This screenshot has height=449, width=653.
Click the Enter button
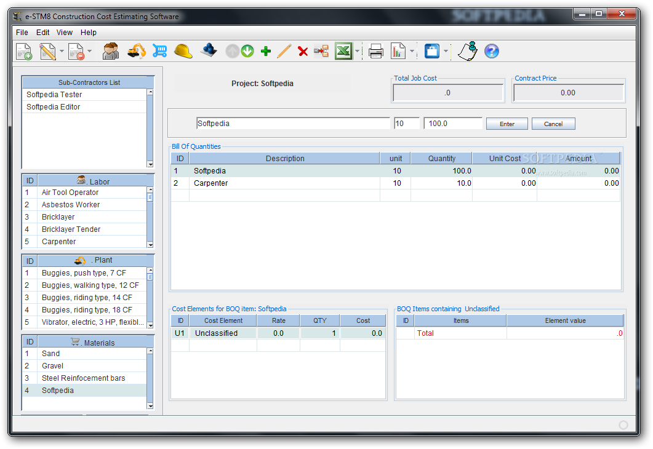(x=507, y=124)
